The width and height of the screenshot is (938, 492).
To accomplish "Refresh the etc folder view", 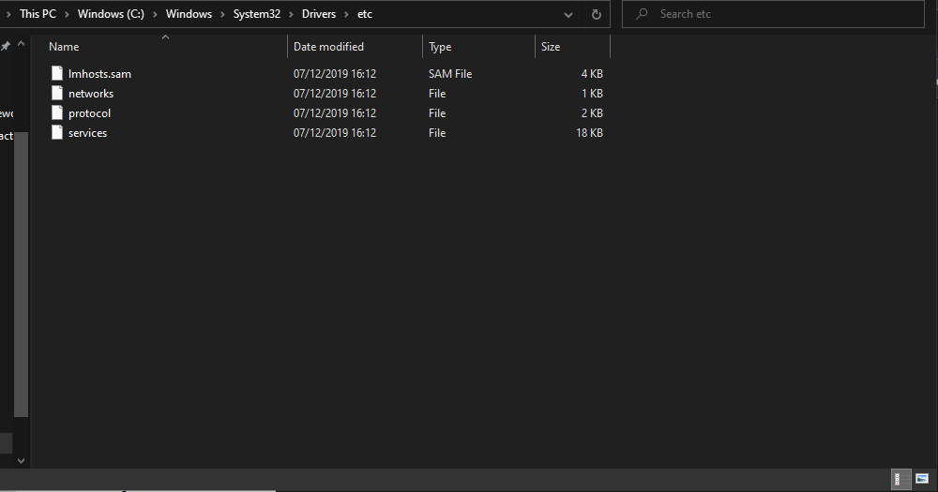I will 596,14.
